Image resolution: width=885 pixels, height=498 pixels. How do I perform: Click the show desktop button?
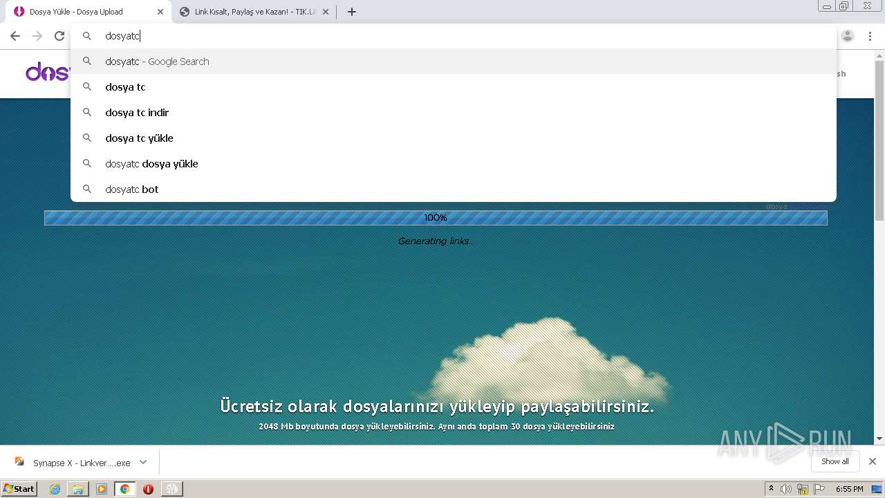pos(877,489)
